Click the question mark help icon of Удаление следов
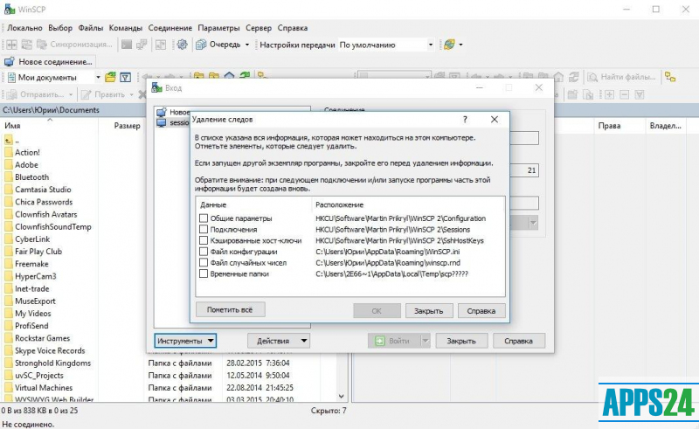Screen dimensions: 699x429 [465, 120]
